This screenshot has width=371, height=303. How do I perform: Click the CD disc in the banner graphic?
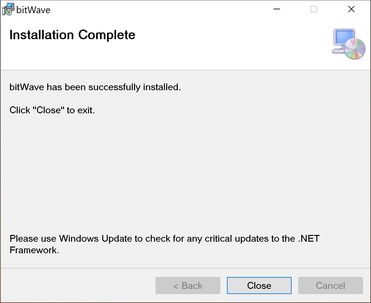click(x=355, y=49)
